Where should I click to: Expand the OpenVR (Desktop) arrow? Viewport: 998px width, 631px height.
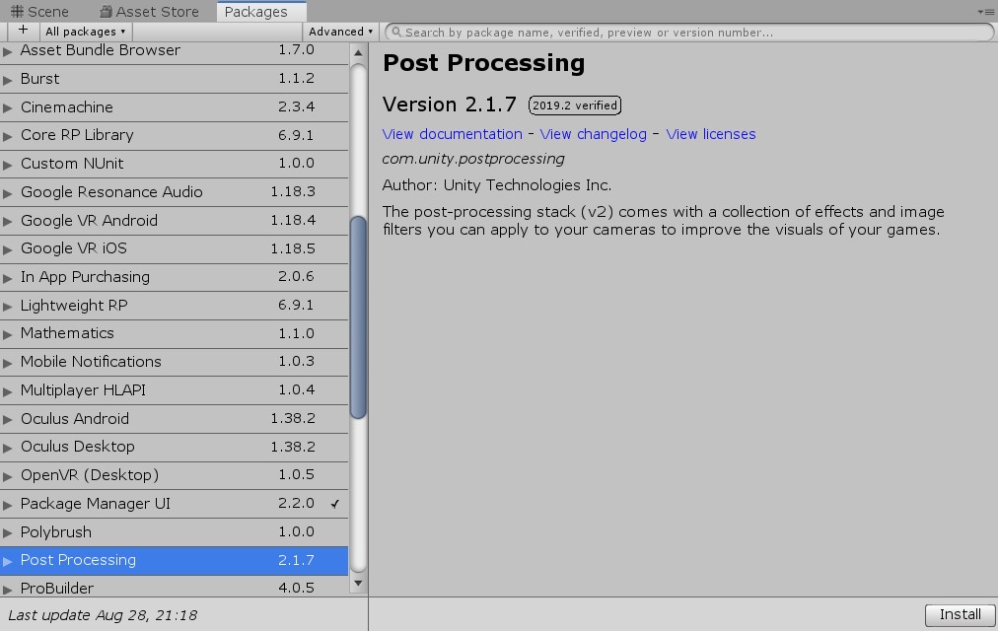coord(8,476)
